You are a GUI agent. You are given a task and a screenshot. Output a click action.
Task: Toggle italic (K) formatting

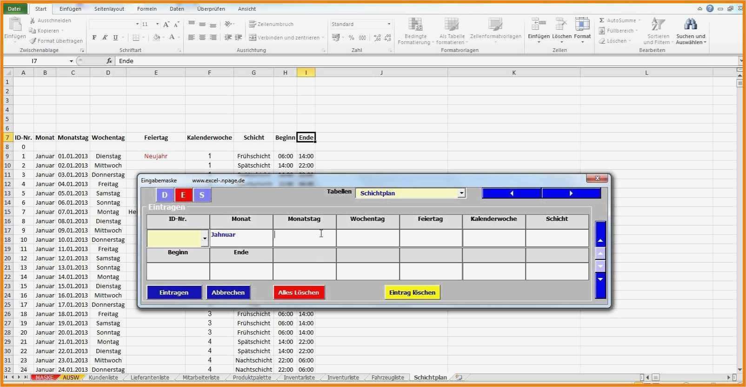(105, 38)
